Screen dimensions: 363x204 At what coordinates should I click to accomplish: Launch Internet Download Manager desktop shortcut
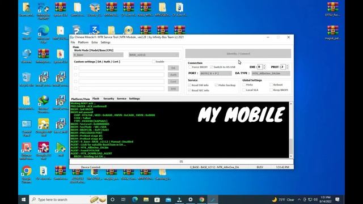[x=43, y=104]
